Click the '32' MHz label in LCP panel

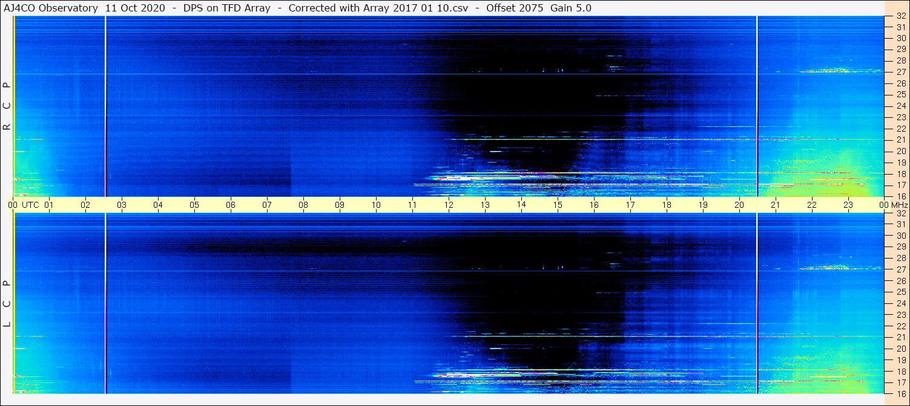900,213
